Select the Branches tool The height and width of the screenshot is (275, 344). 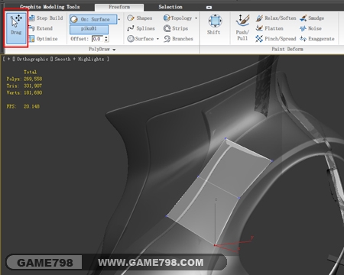178,39
